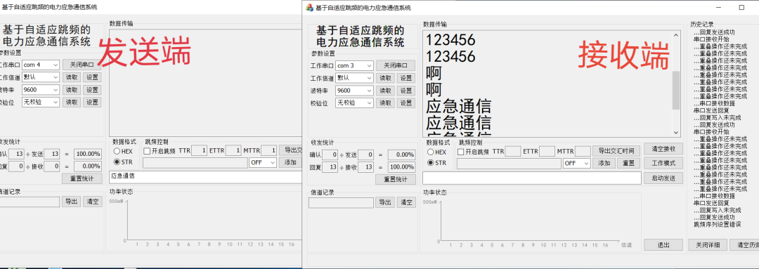Image resolution: width=759 pixels, height=269 pixels.
Task: Click the receiver data area scrollbar thumb
Action: (x=676, y=90)
